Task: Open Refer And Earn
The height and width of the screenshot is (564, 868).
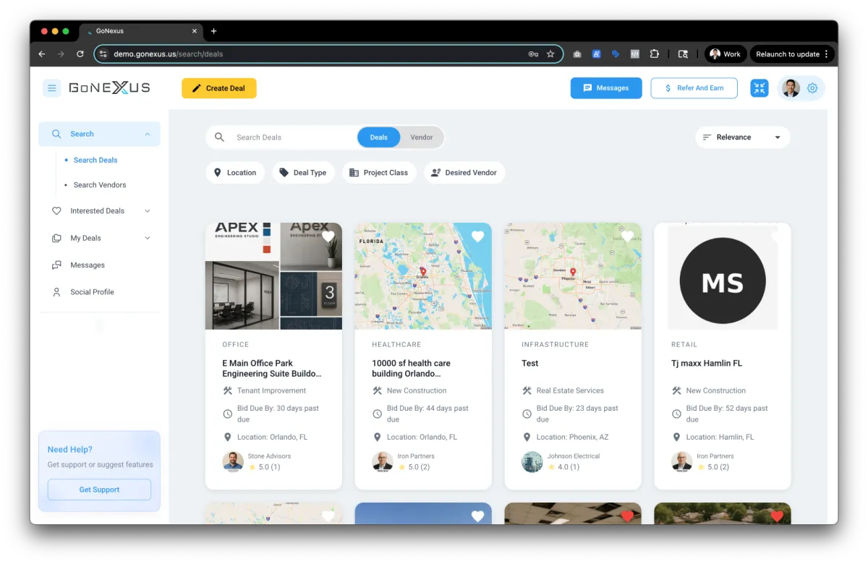Action: tap(694, 88)
